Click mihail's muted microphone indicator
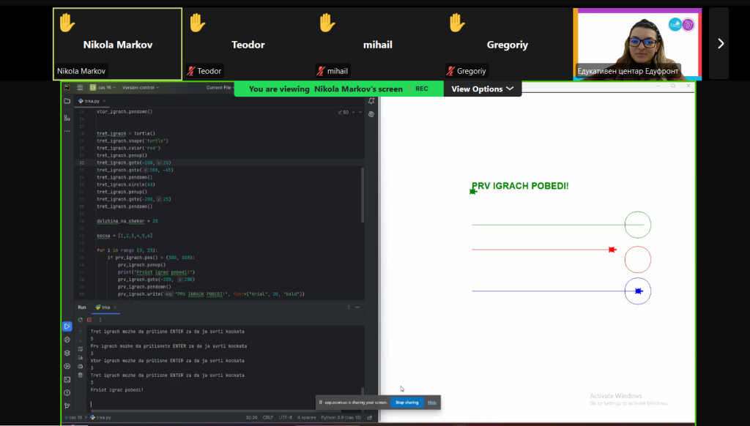 pyautogui.click(x=321, y=71)
